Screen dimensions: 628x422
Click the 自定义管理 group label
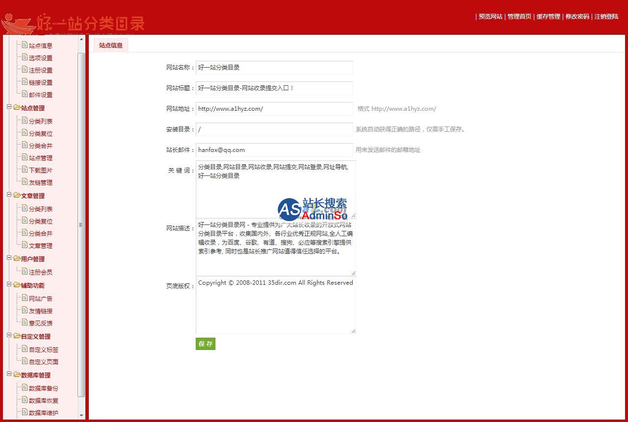pos(36,336)
